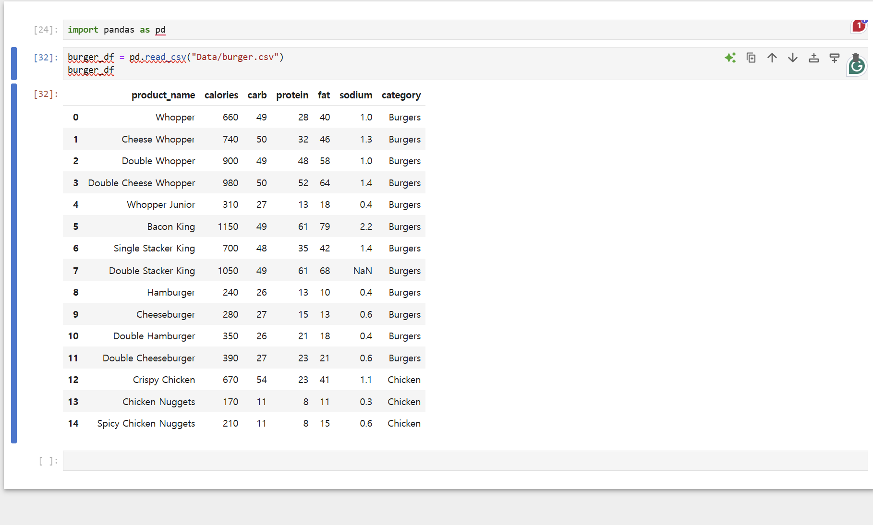Select the category column header
The image size is (873, 525).
point(401,95)
